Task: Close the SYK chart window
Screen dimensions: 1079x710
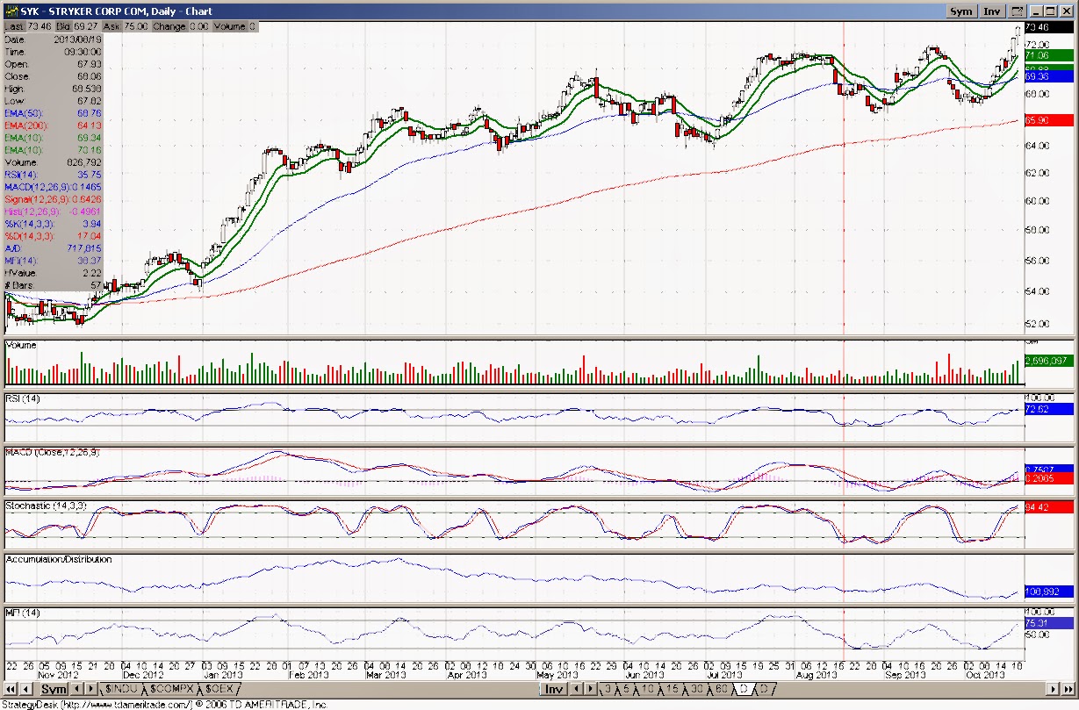Action: (1065, 11)
